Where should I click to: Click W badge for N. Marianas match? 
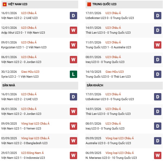click(158, 155)
